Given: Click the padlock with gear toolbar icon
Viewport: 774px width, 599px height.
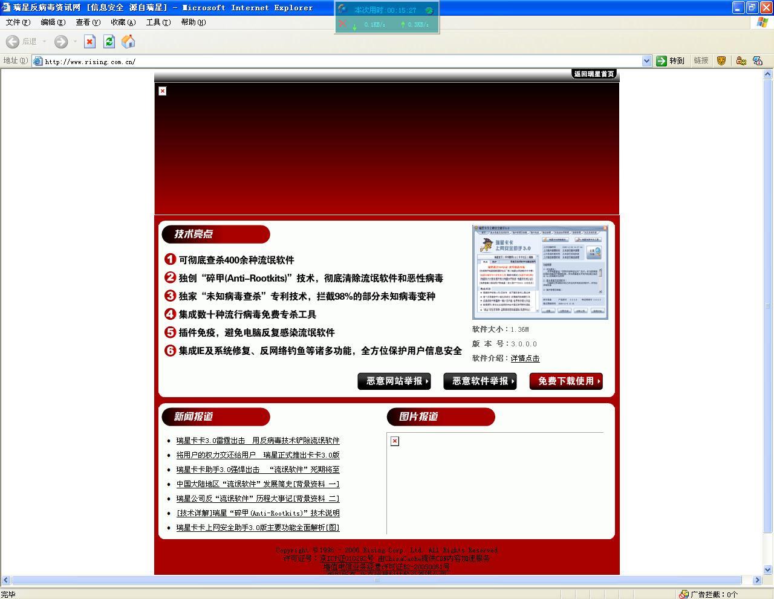Looking at the screenshot, I should 741,61.
